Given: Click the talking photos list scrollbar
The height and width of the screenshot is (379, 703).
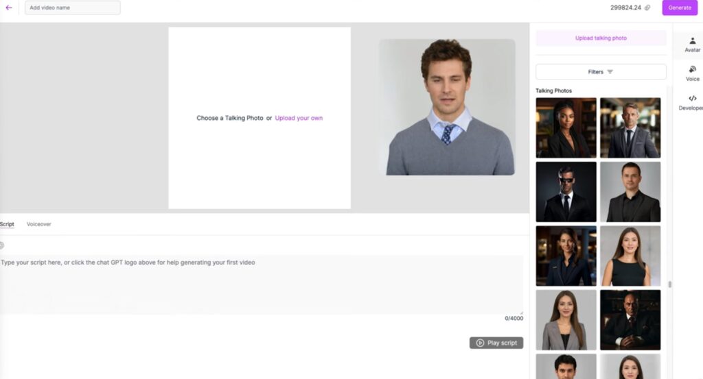Looking at the screenshot, I should click(x=669, y=284).
